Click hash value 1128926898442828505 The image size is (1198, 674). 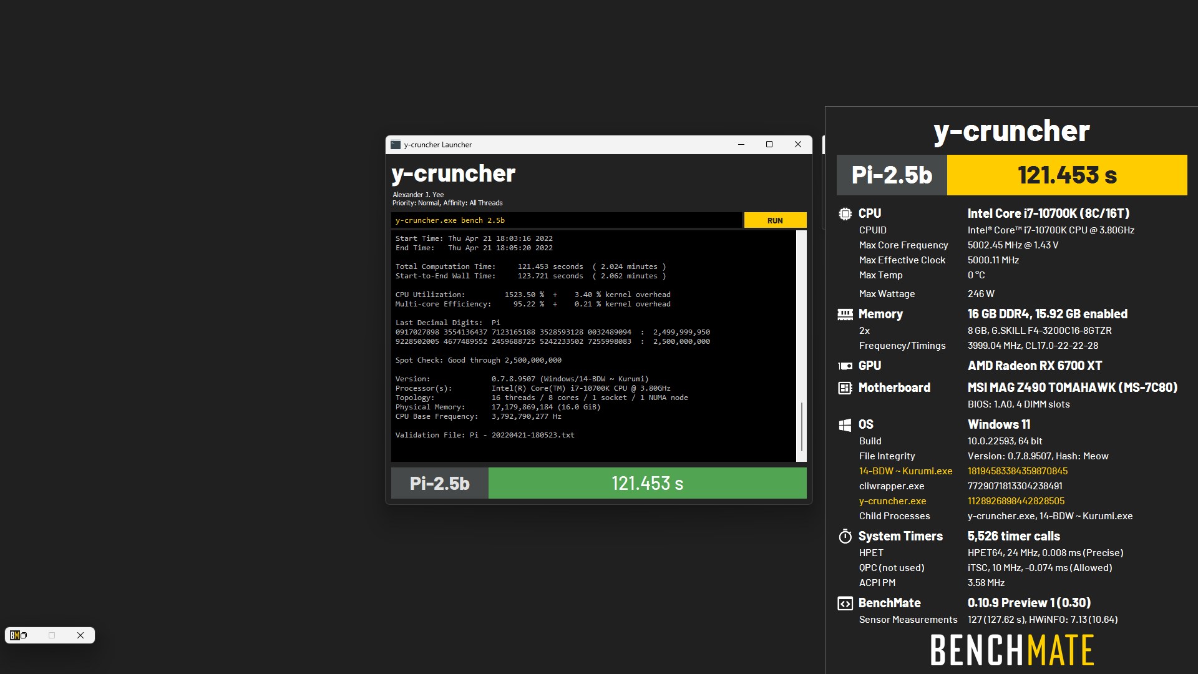coord(1016,501)
